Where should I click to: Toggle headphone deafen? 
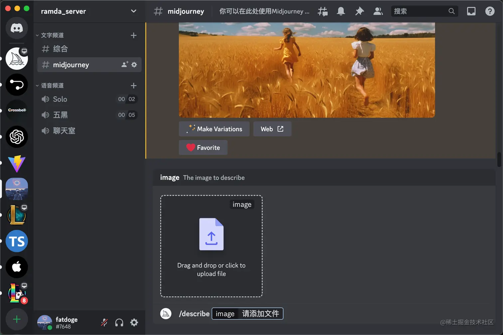point(119,322)
